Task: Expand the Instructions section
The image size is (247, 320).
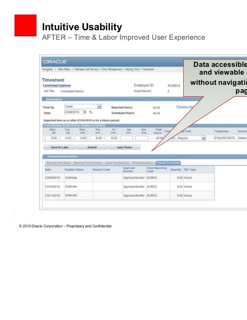Action: pyautogui.click(x=54, y=99)
